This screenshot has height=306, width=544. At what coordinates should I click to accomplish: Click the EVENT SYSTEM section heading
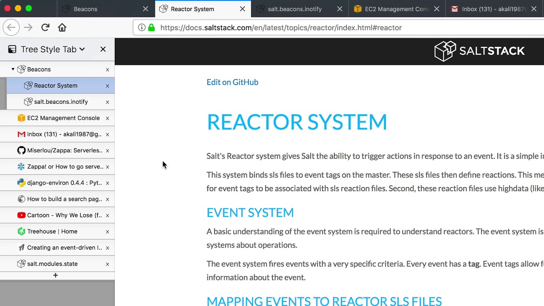click(x=250, y=212)
